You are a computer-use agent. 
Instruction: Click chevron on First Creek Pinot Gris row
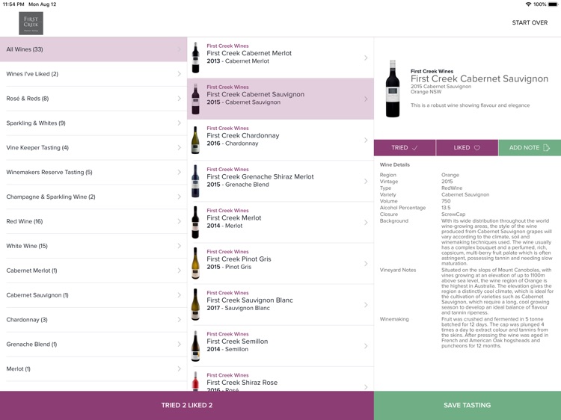pos(366,264)
